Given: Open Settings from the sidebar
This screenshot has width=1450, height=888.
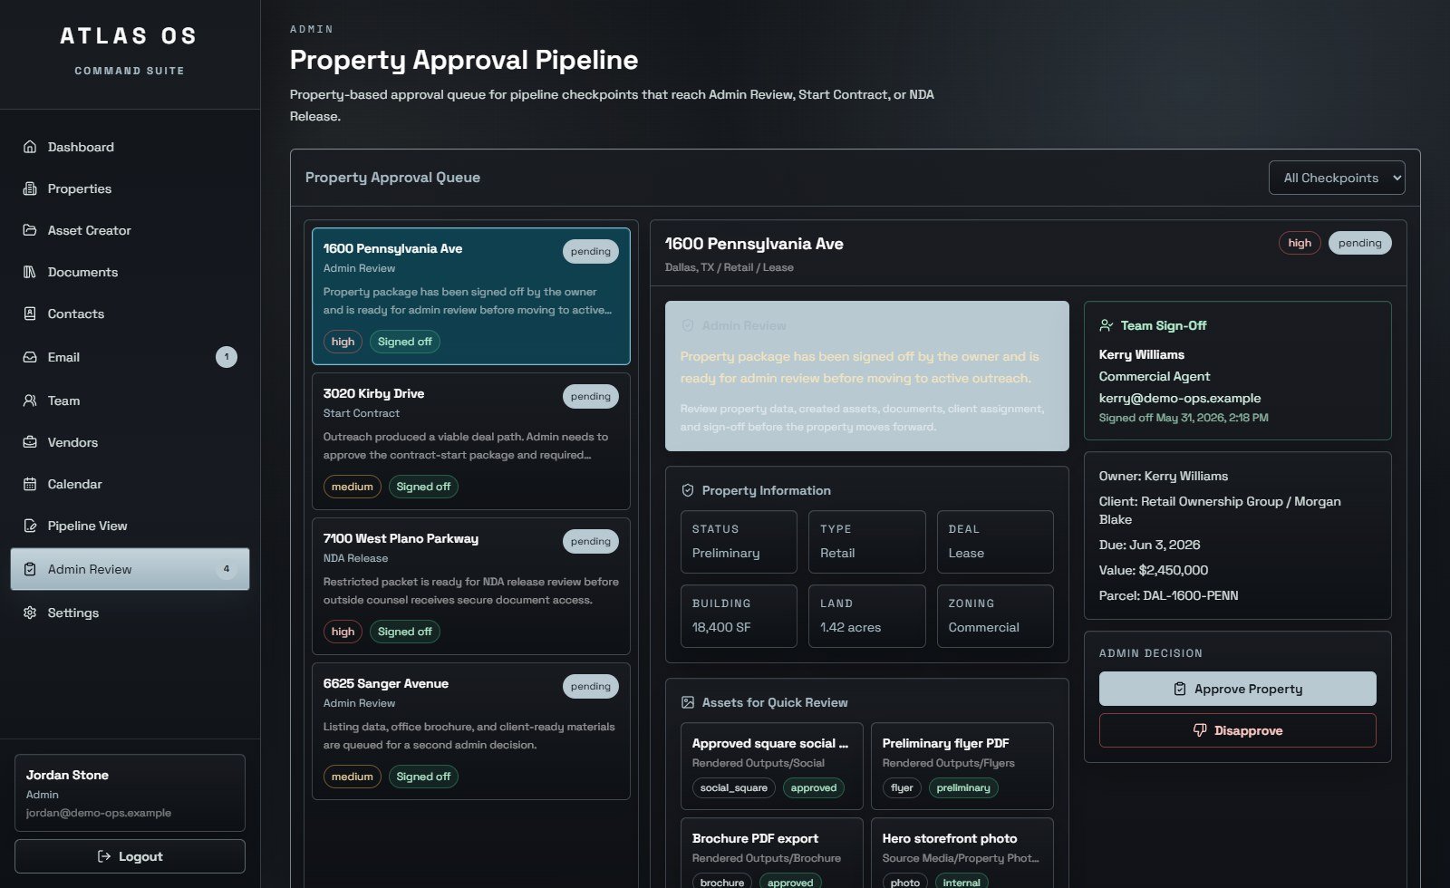Looking at the screenshot, I should (130, 613).
